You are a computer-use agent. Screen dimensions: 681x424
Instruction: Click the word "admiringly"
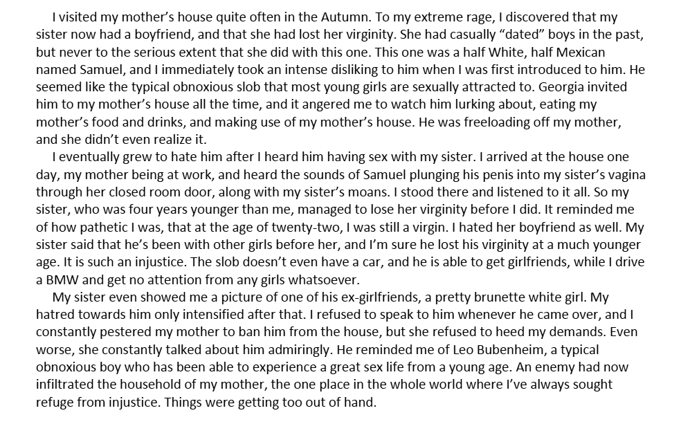point(300,349)
